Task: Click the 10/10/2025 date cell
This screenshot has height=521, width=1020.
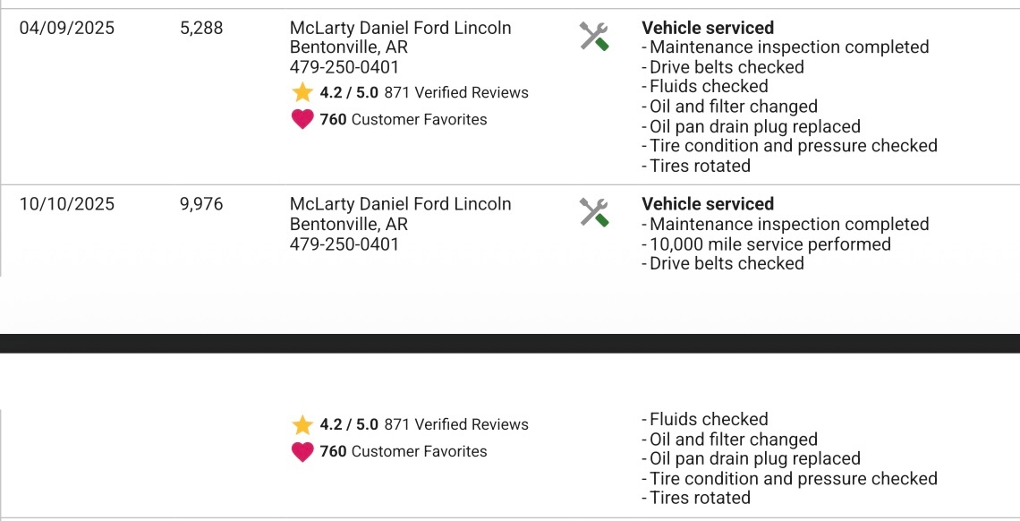Action: coord(67,204)
